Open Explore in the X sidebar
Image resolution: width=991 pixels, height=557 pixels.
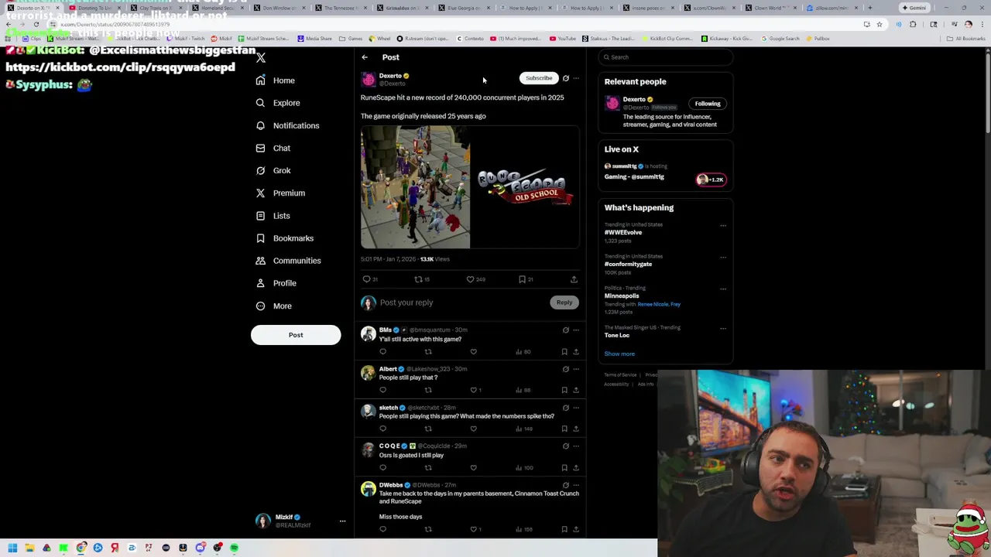(277, 103)
